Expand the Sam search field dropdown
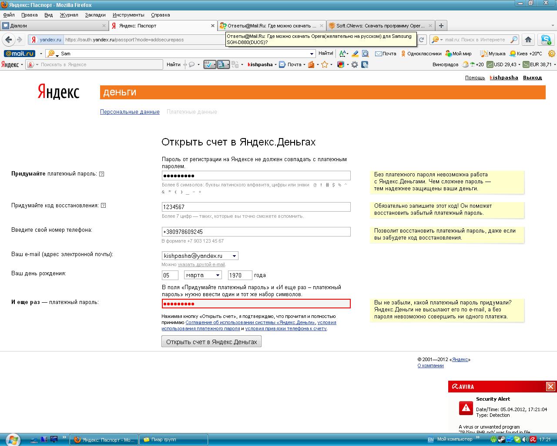 pyautogui.click(x=312, y=54)
